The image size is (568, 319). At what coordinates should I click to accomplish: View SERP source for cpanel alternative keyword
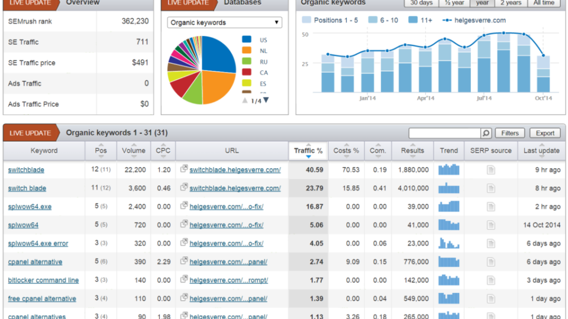(491, 262)
